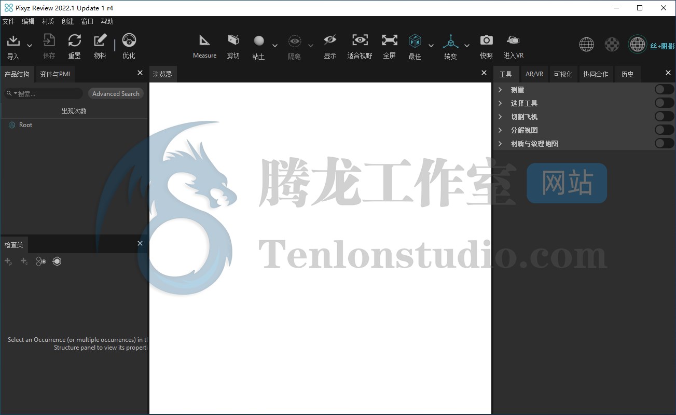The height and width of the screenshot is (415, 676).
Task: Select the 浏览器 tab
Action: coord(162,74)
